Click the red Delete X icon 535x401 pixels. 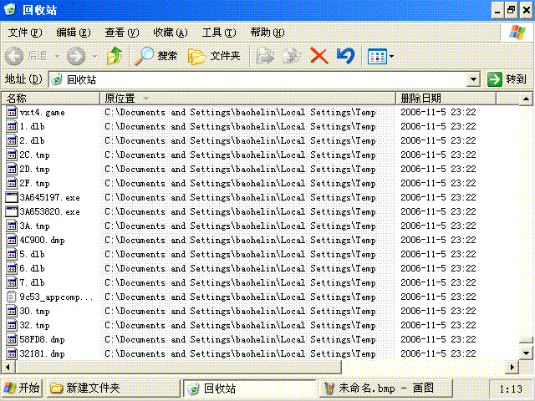coord(319,56)
